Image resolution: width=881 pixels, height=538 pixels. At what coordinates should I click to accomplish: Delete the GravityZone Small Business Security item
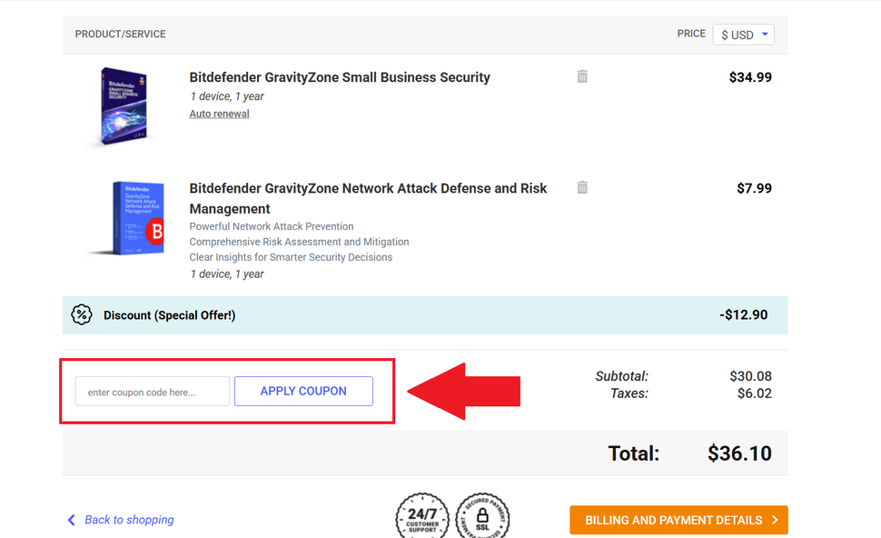click(x=581, y=76)
